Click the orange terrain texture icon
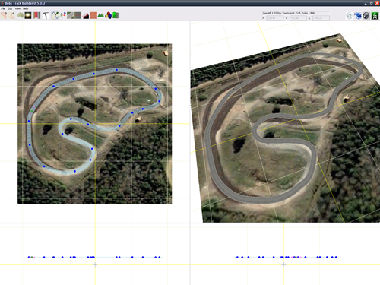Viewport: 380px width, 285px height. [x=93, y=15]
